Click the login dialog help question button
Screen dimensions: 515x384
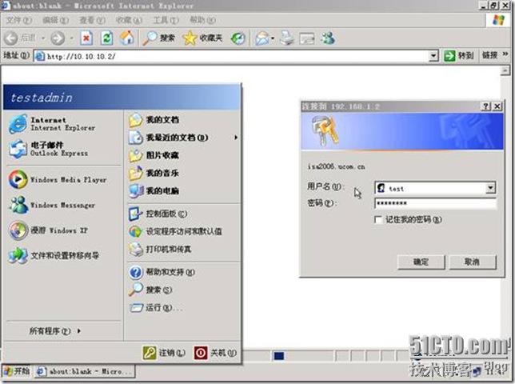click(x=485, y=106)
